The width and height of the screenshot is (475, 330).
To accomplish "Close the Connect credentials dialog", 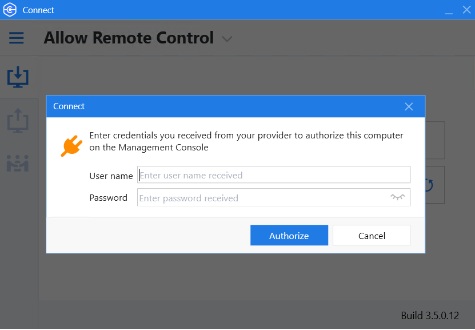I will click(409, 106).
